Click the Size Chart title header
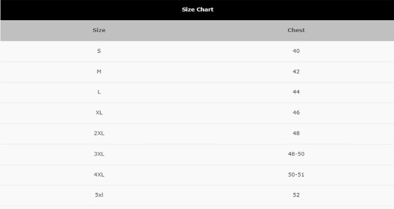This screenshot has width=394, height=209. 198,9
